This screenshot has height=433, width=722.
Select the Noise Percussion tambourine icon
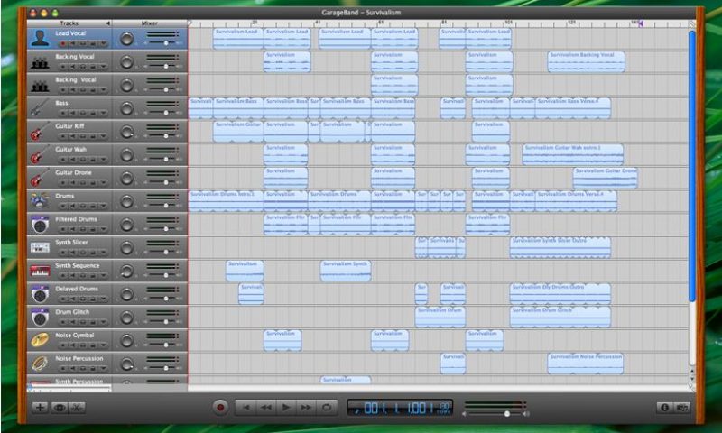point(40,364)
